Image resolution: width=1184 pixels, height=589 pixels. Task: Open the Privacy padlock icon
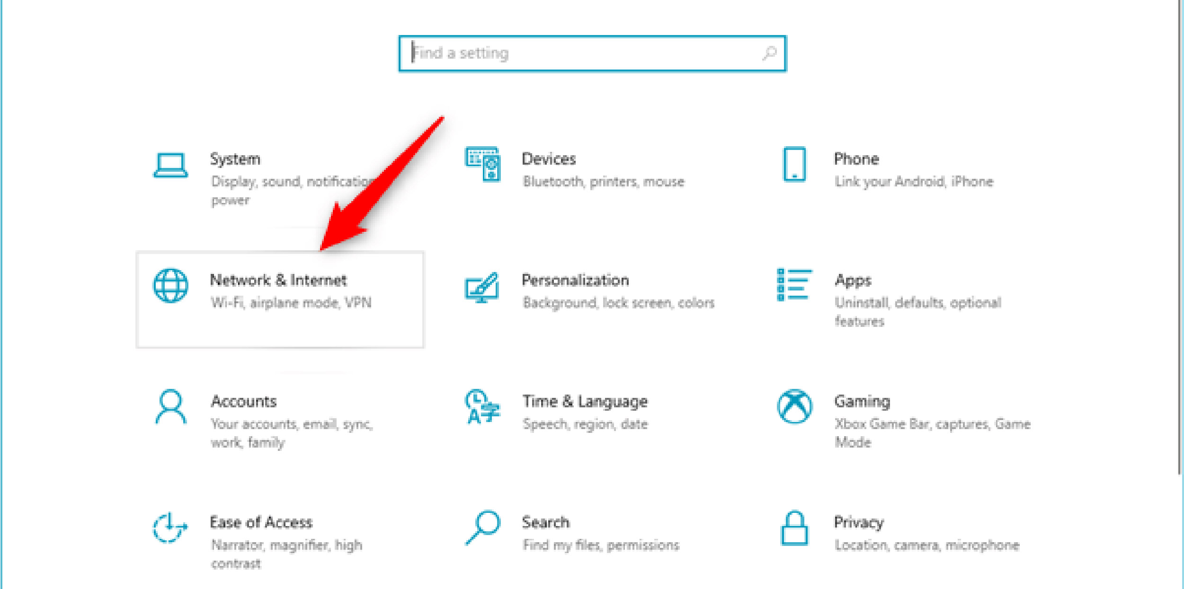point(794,528)
